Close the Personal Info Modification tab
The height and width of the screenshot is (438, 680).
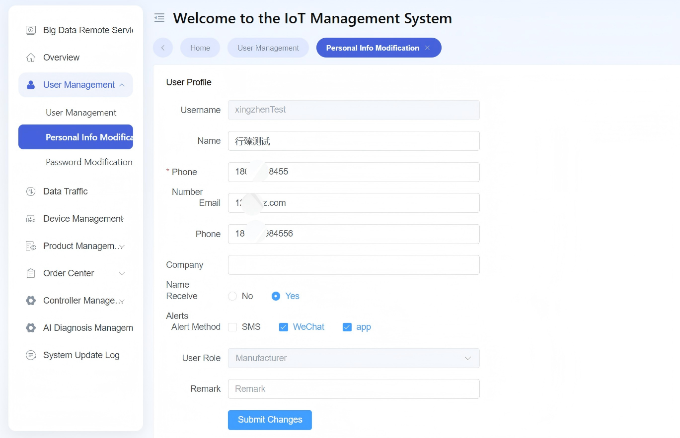(x=427, y=48)
